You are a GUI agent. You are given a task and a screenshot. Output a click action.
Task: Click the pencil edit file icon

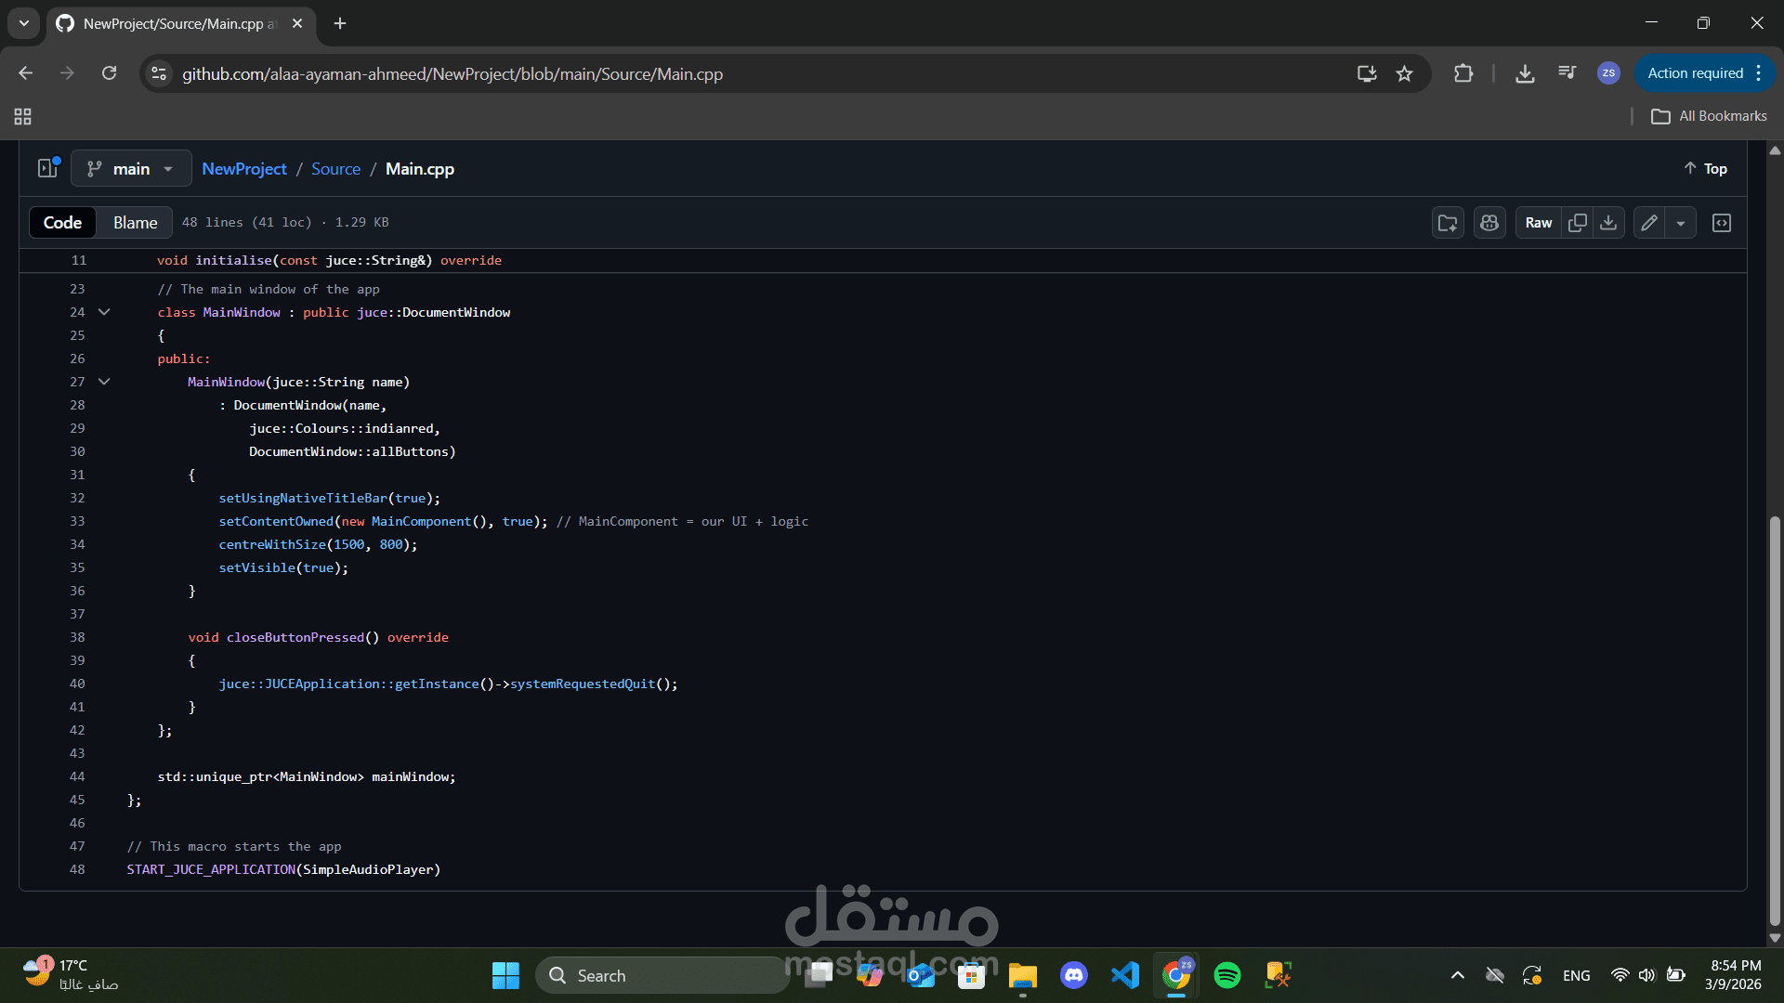click(x=1649, y=223)
